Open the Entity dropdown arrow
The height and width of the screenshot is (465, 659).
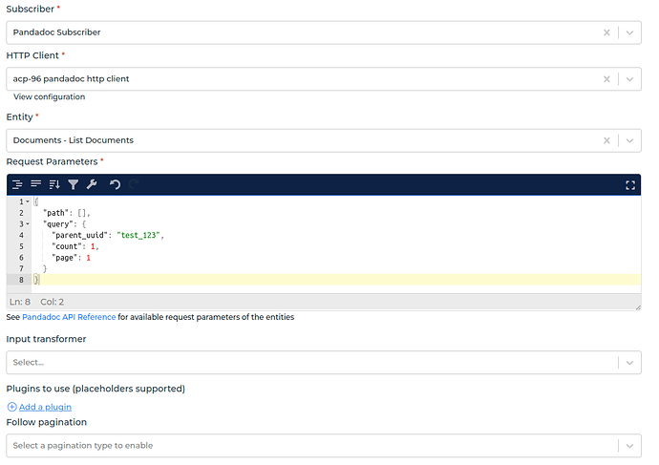[629, 140]
